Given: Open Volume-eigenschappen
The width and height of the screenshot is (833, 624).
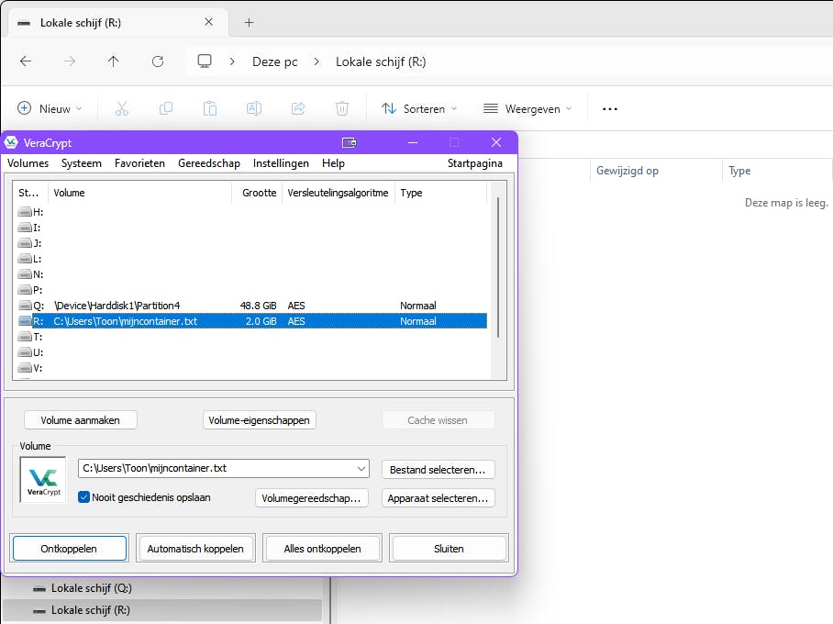Looking at the screenshot, I should tap(260, 420).
